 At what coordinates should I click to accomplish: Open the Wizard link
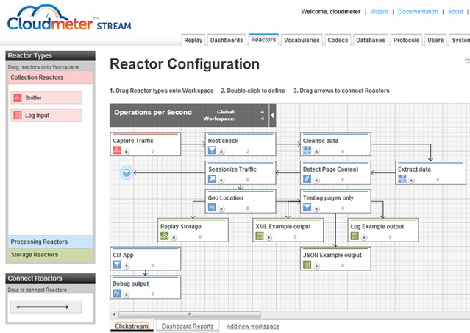pyautogui.click(x=380, y=11)
